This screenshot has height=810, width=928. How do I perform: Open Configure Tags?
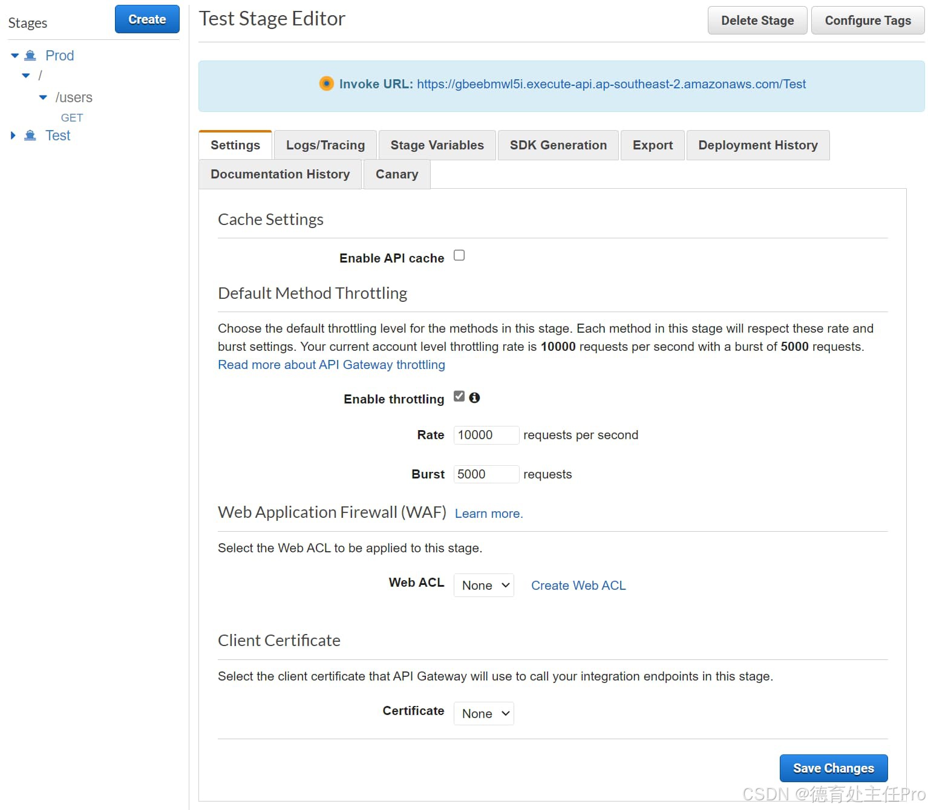(868, 21)
